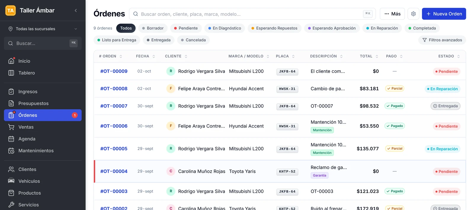
Task: Filter orders by Pendiente status chip
Action: (x=186, y=28)
